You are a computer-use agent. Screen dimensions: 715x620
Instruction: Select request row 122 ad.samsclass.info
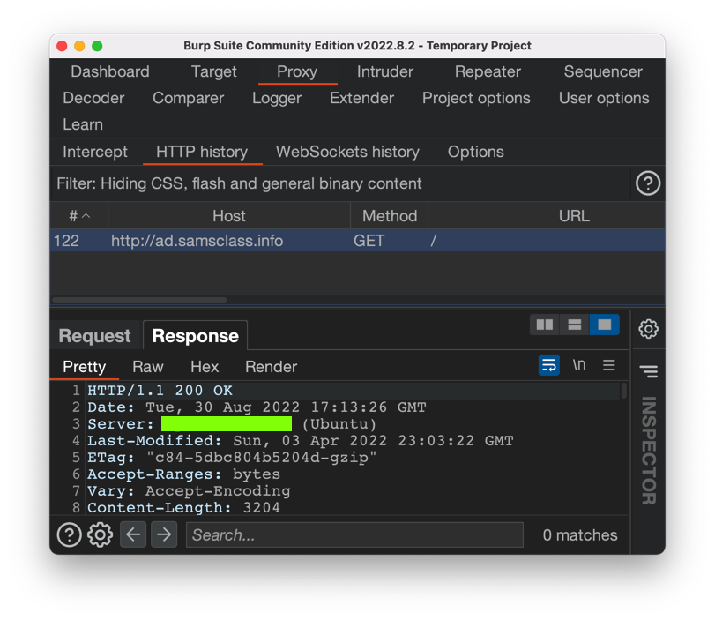357,241
